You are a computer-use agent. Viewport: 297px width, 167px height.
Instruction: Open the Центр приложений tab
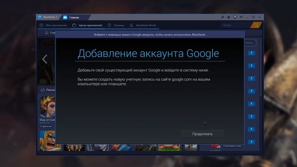click(x=88, y=25)
